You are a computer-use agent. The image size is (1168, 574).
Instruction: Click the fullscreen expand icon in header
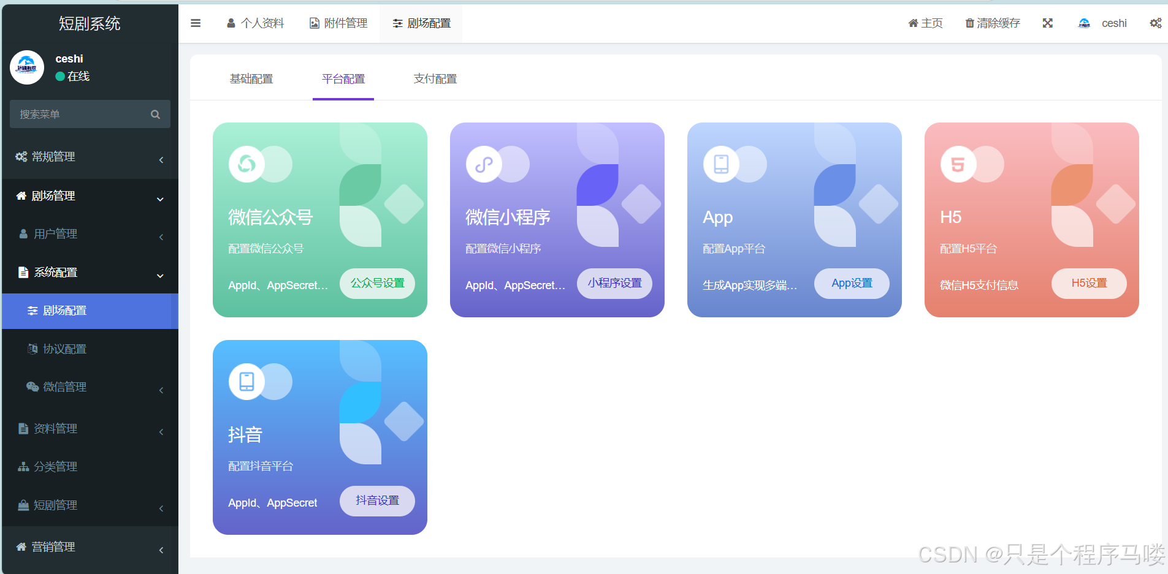point(1048,23)
